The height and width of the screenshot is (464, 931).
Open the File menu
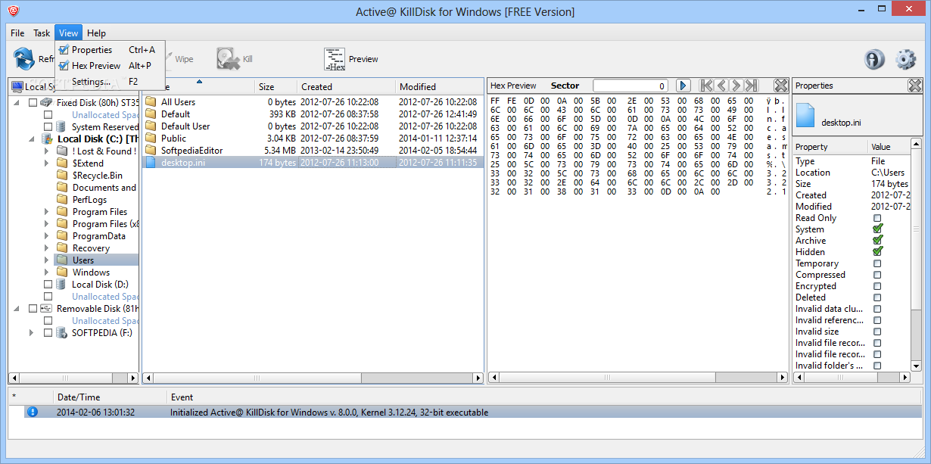tap(17, 33)
